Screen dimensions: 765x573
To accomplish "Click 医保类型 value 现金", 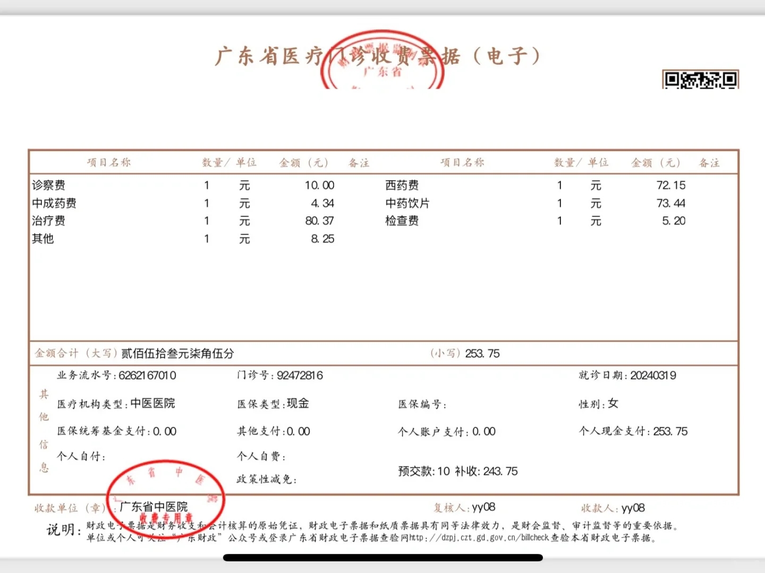I will (x=298, y=403).
